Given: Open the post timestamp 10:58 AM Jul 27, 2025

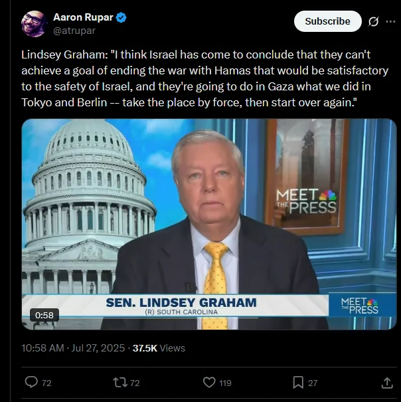Looking at the screenshot, I should tap(73, 348).
